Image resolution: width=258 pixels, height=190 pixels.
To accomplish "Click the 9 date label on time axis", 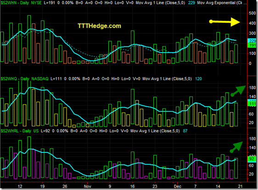I will [110, 186].
